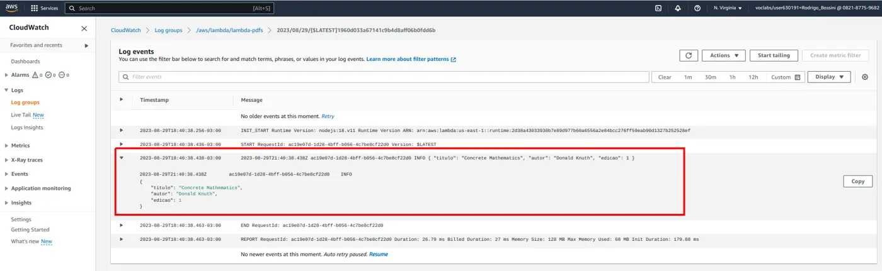Open the CloudShell terminal icon
This screenshot has width=882, height=271.
point(658,8)
